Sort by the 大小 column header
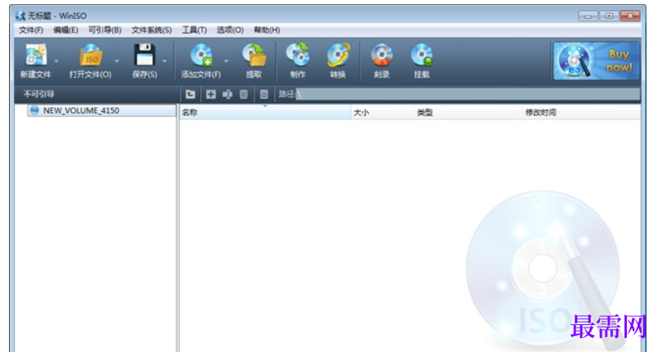 382,112
